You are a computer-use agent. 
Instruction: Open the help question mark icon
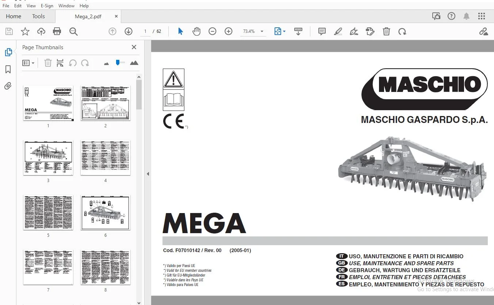tap(452, 16)
